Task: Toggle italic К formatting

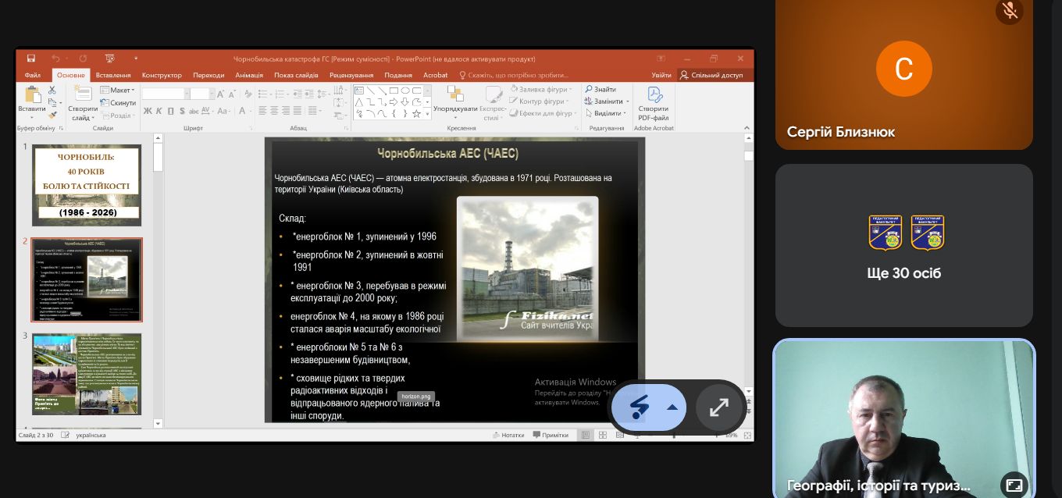Action: click(x=159, y=112)
